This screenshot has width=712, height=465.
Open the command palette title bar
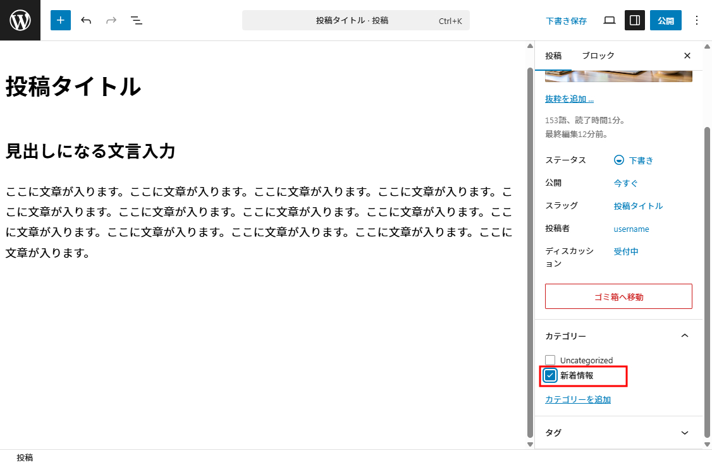tap(355, 20)
